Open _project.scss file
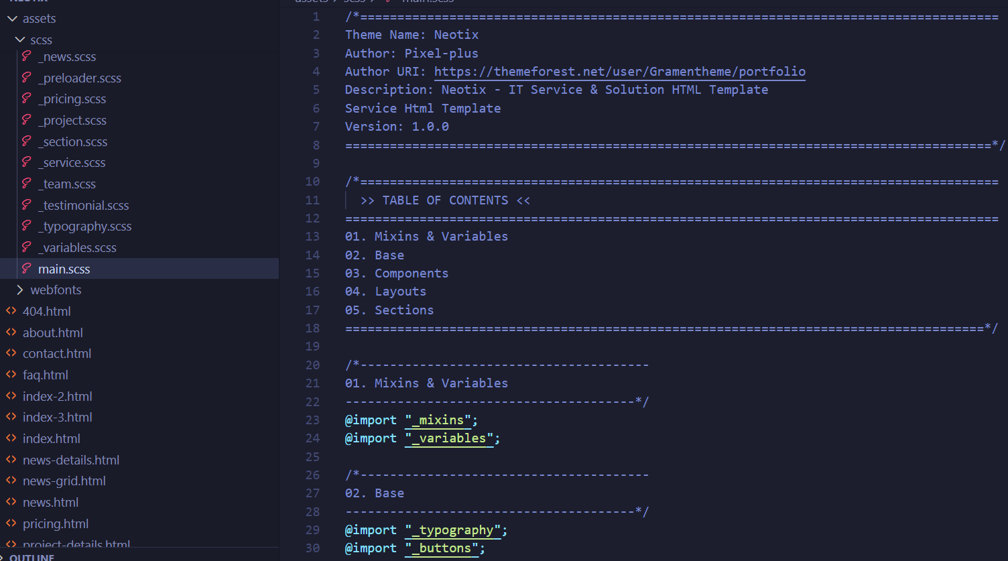Screen dimensions: 1008x561 [x=72, y=121]
